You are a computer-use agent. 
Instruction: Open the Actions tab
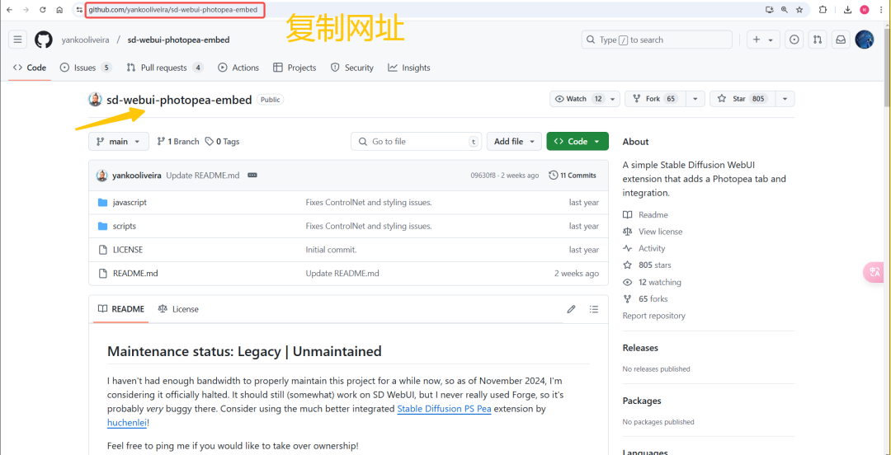click(x=238, y=68)
